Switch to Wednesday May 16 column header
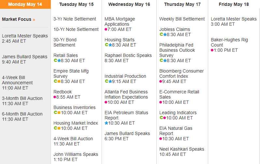This screenshot has width=260, height=164. [129, 5]
